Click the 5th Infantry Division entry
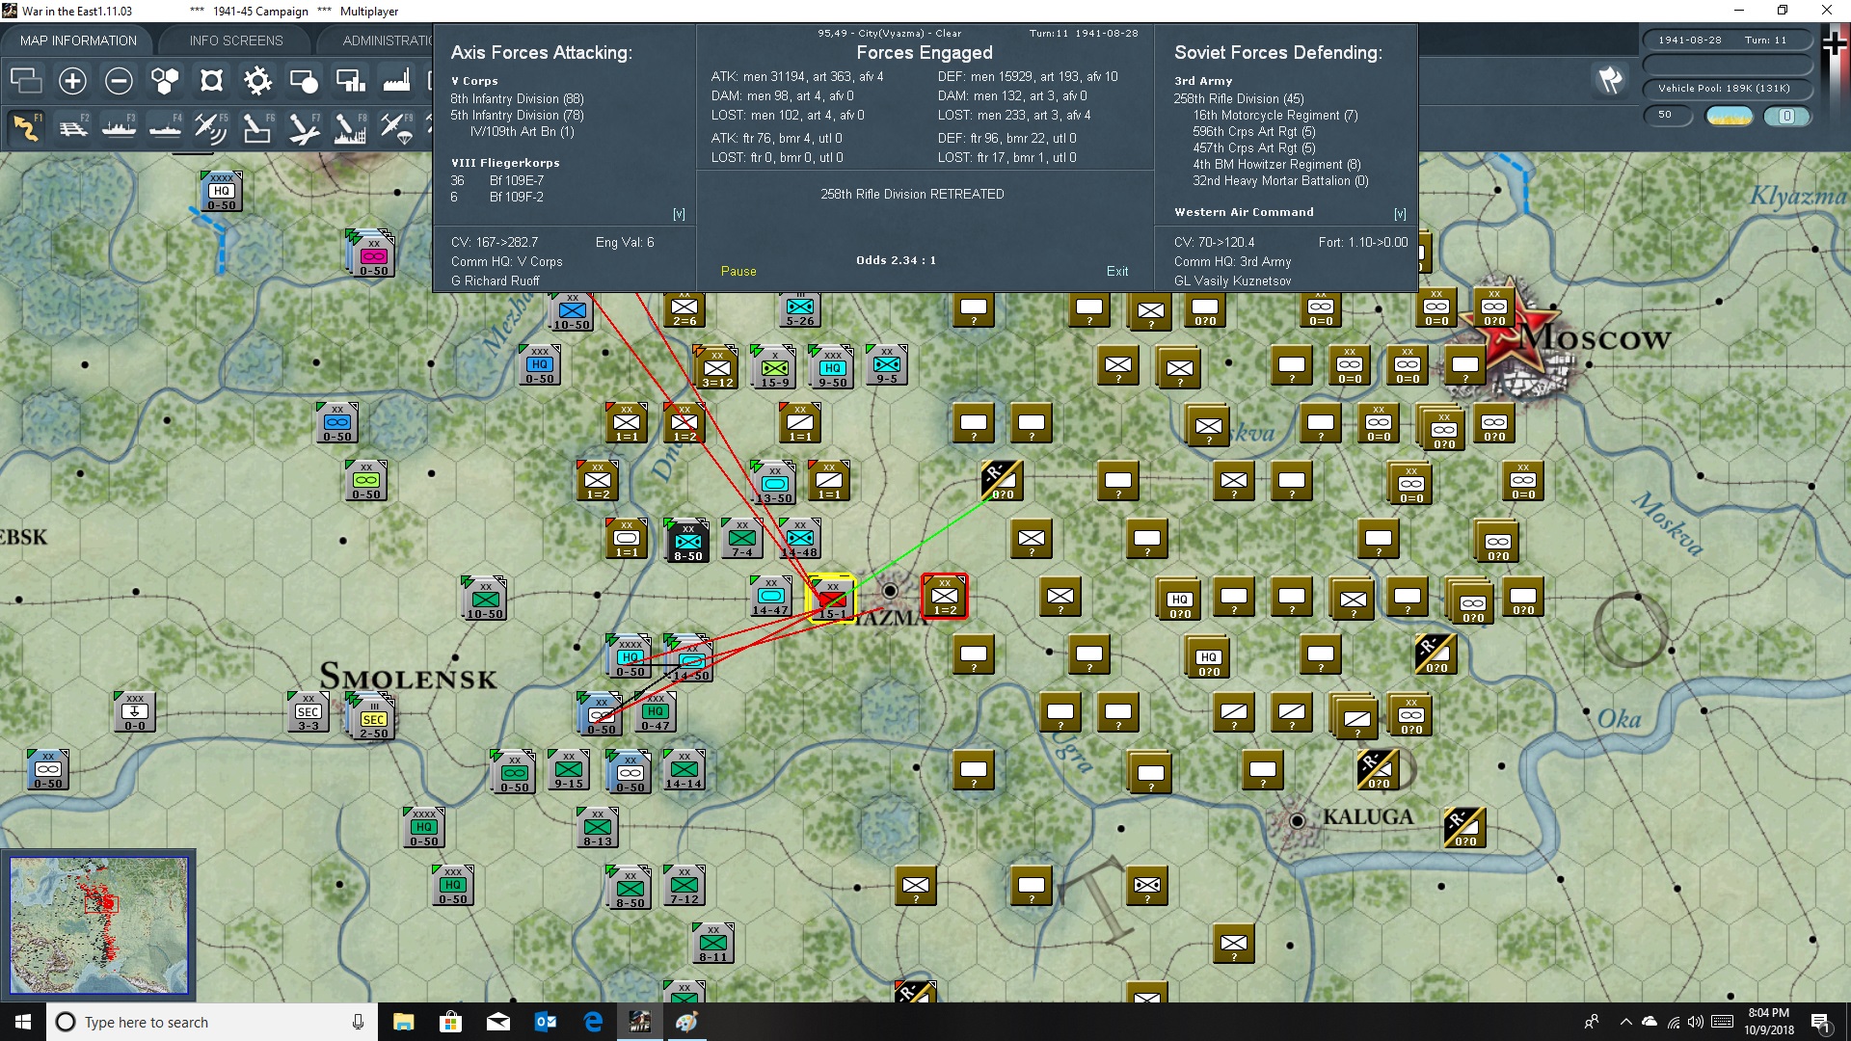 517,115
